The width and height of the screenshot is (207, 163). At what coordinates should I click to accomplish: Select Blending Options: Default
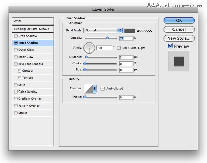(x=33, y=29)
